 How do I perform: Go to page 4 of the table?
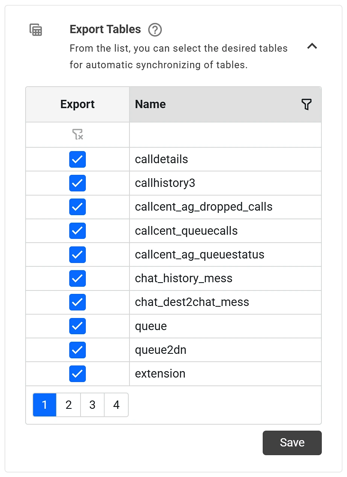(x=116, y=405)
